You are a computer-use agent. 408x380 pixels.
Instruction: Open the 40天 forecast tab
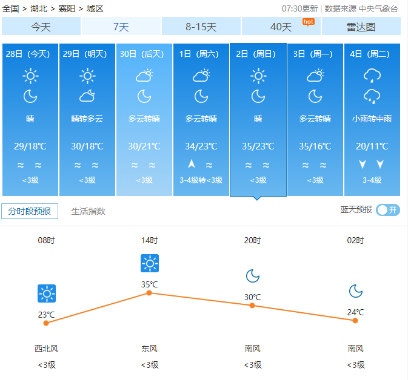coord(281,26)
